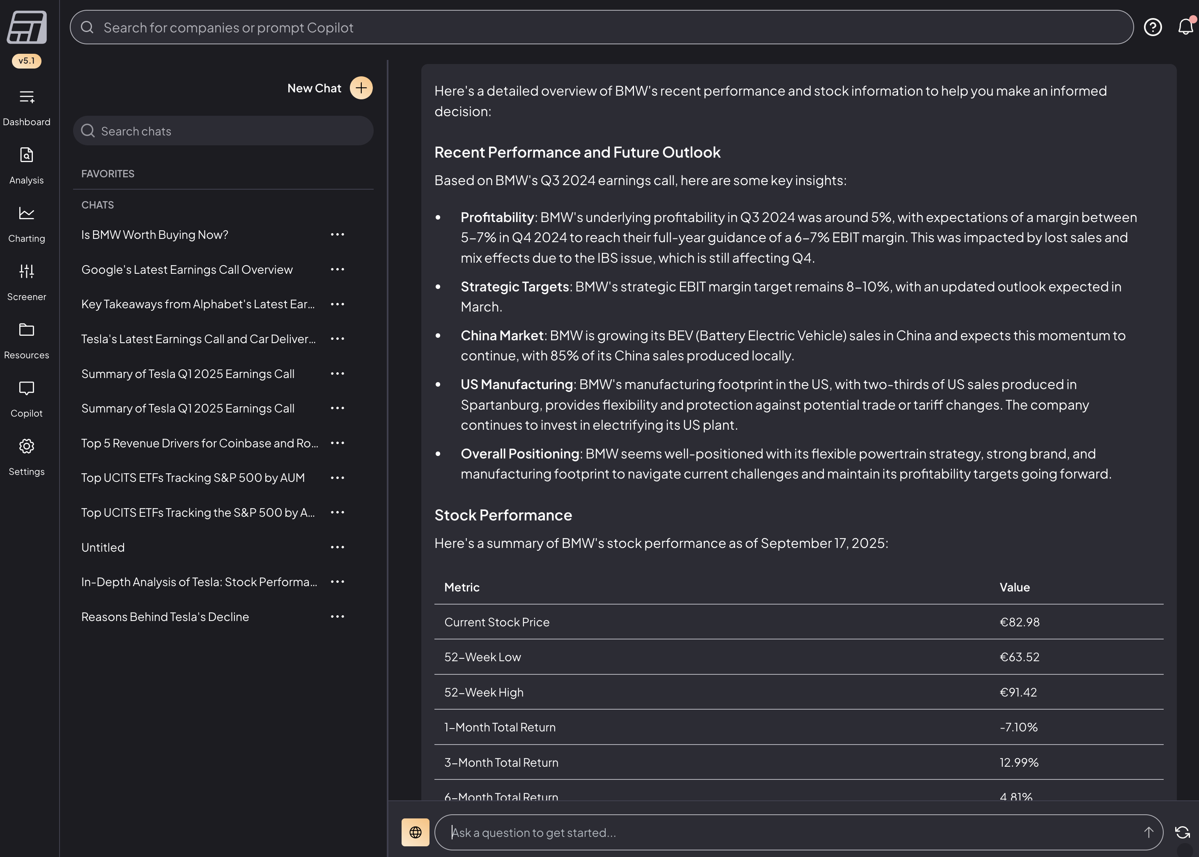1199x857 pixels.
Task: Open the Analysis section icon
Action: 26,155
